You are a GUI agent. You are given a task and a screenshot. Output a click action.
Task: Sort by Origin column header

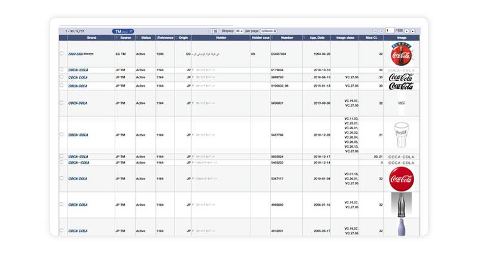[x=183, y=38]
